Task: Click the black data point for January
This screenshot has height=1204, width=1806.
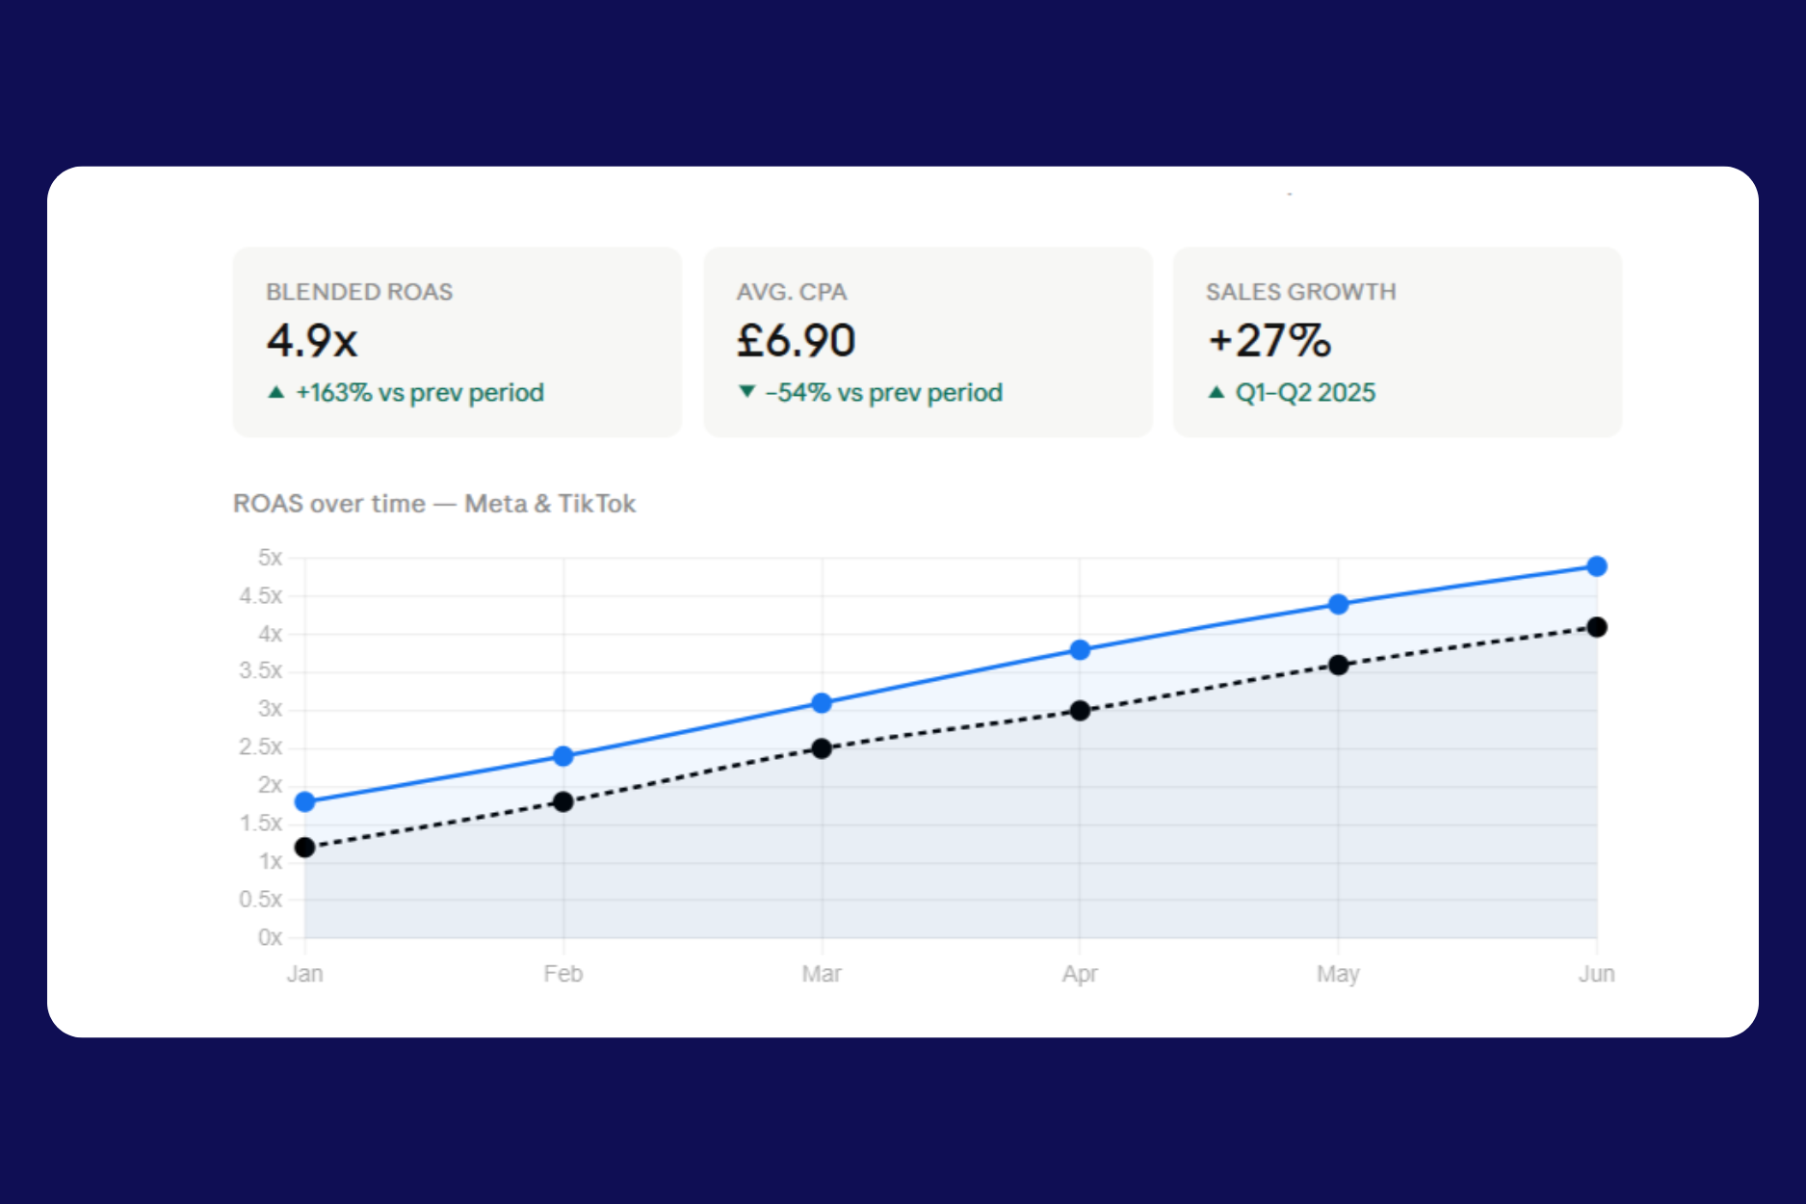Action: coord(305,848)
